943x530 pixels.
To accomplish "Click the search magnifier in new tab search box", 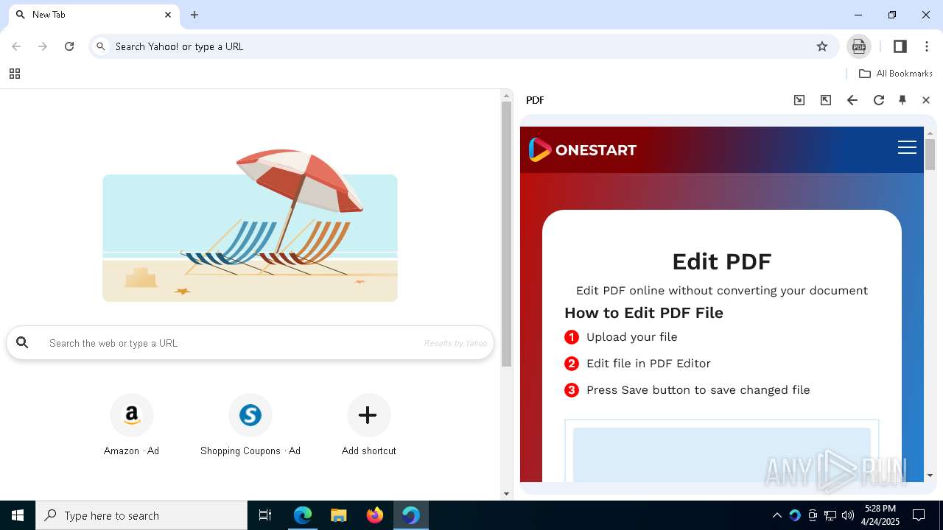I will click(23, 342).
